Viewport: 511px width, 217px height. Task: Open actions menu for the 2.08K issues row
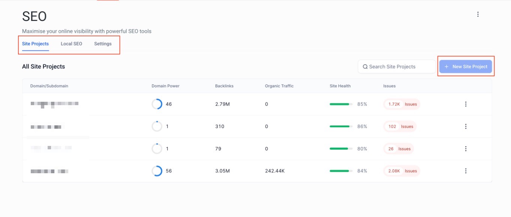[466, 171]
